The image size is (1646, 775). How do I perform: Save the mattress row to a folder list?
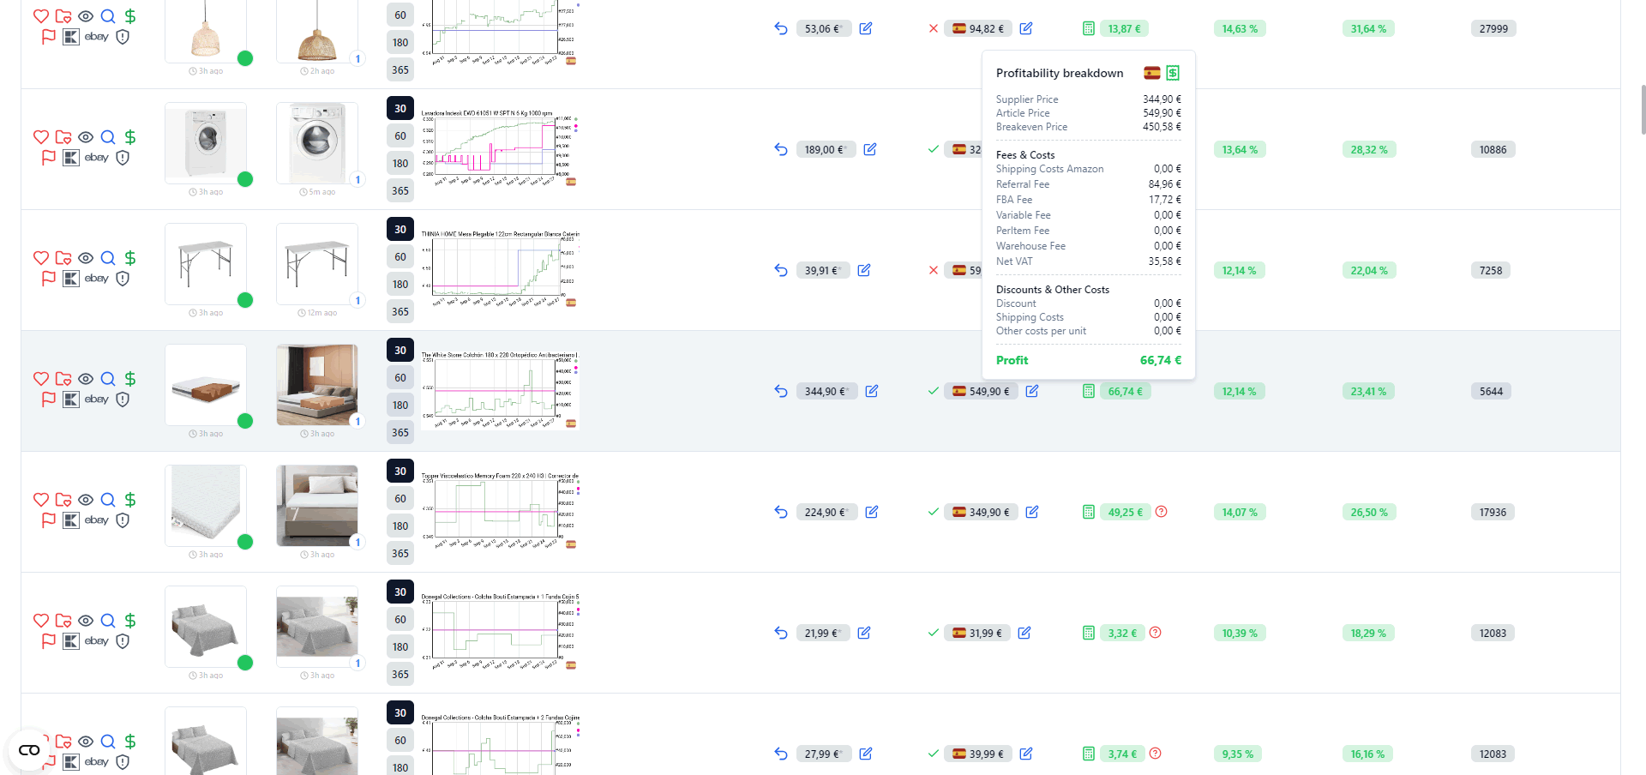pyautogui.click(x=63, y=379)
